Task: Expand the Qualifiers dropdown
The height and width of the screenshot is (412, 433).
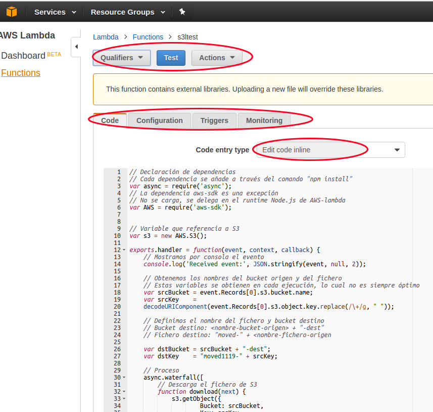Action: tap(122, 58)
